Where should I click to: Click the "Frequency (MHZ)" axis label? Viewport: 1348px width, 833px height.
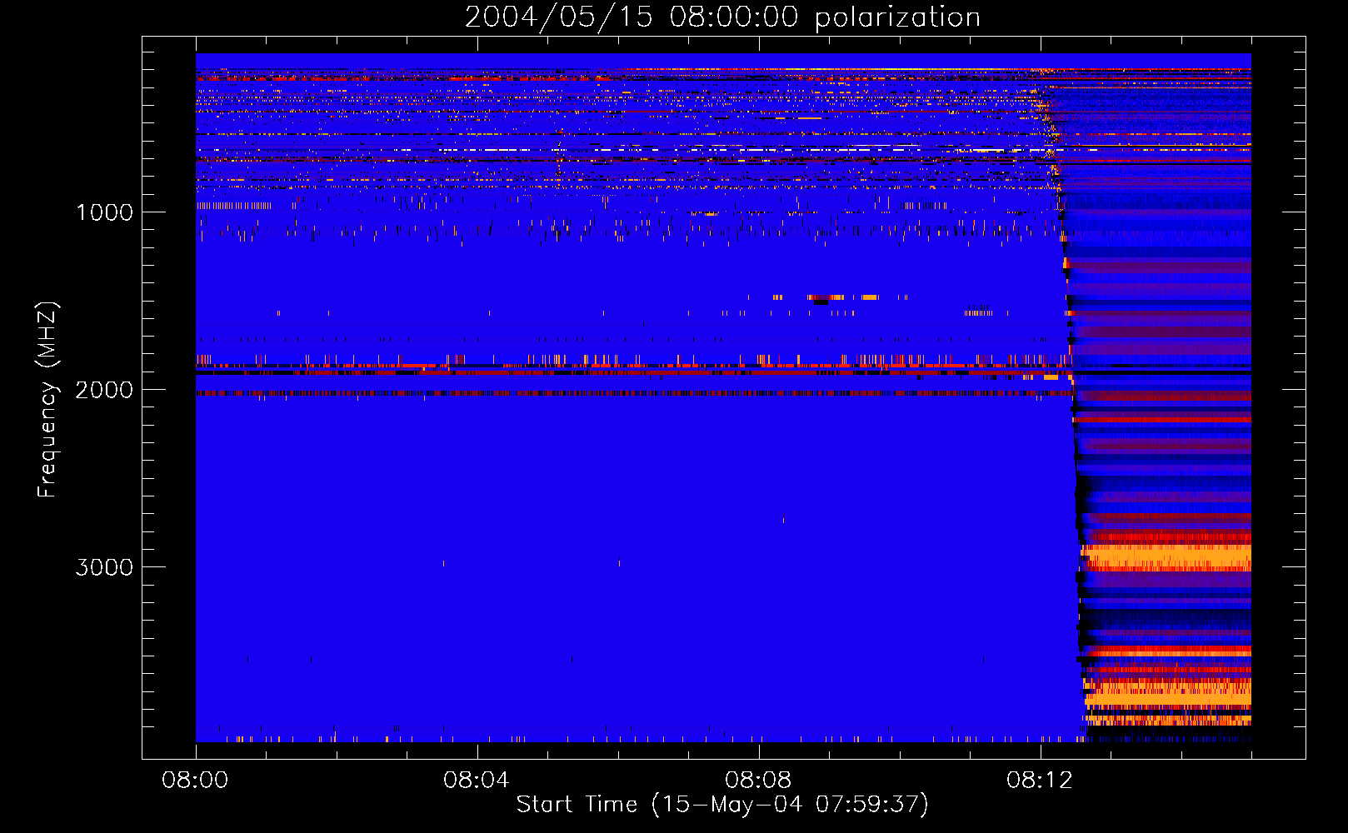(47, 400)
